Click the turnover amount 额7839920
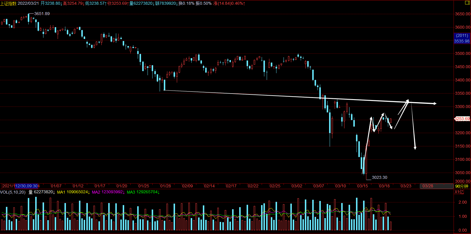Viewport: 471px width, 234px height. tap(166, 4)
